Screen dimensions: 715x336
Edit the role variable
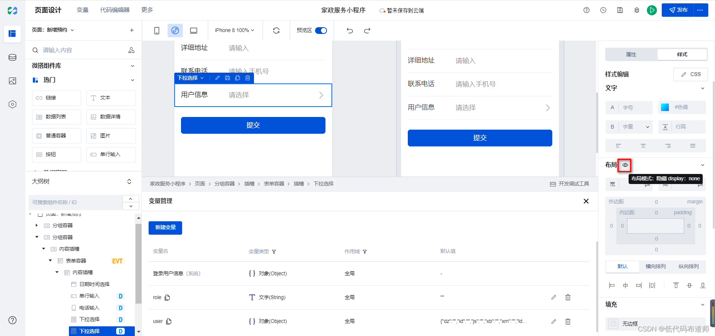[554, 297]
